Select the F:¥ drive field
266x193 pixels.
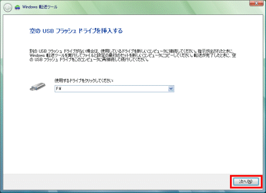click(x=114, y=89)
